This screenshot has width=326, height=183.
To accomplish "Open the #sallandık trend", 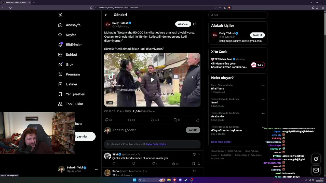I will pos(218,116).
